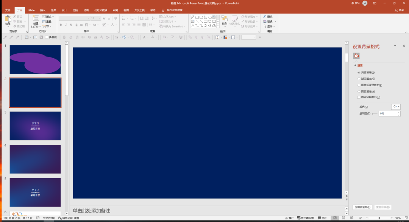Click the zoom slider handle
This screenshot has width=409, height=222.
coord(379,218)
